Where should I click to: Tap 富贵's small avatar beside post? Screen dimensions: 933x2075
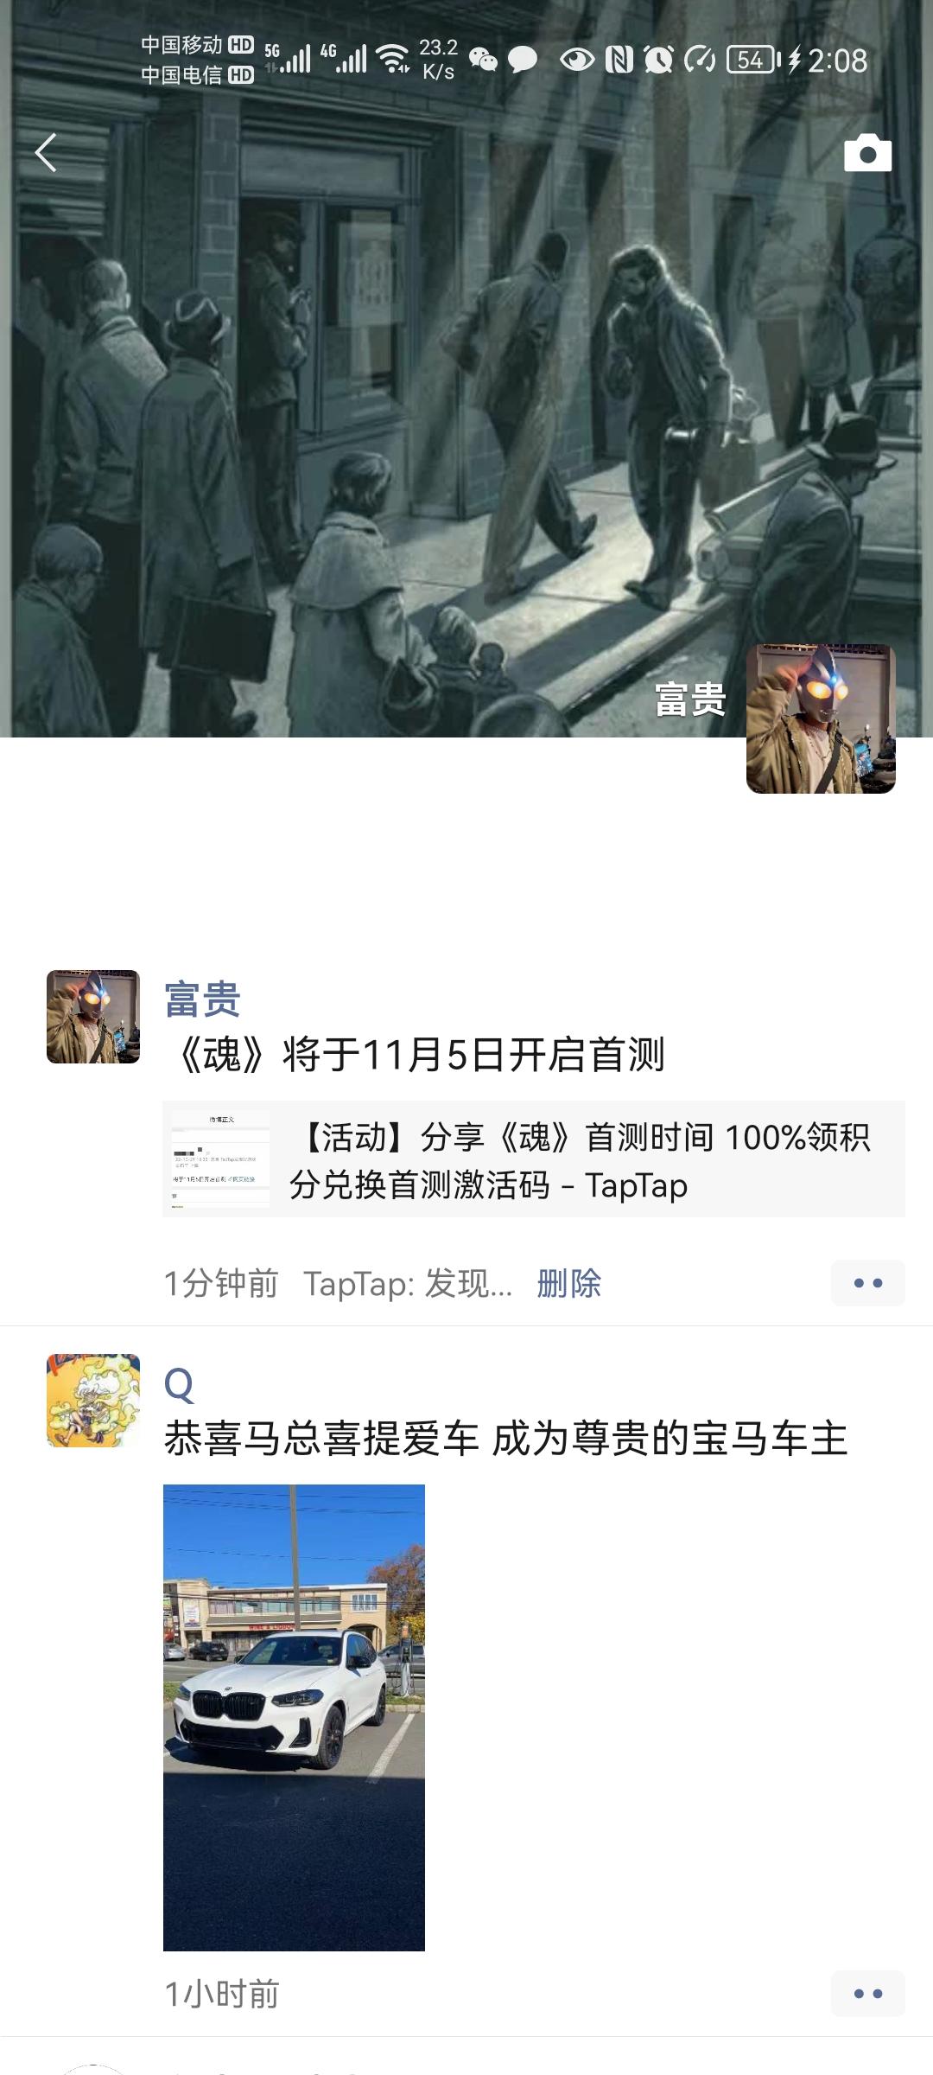(93, 1017)
